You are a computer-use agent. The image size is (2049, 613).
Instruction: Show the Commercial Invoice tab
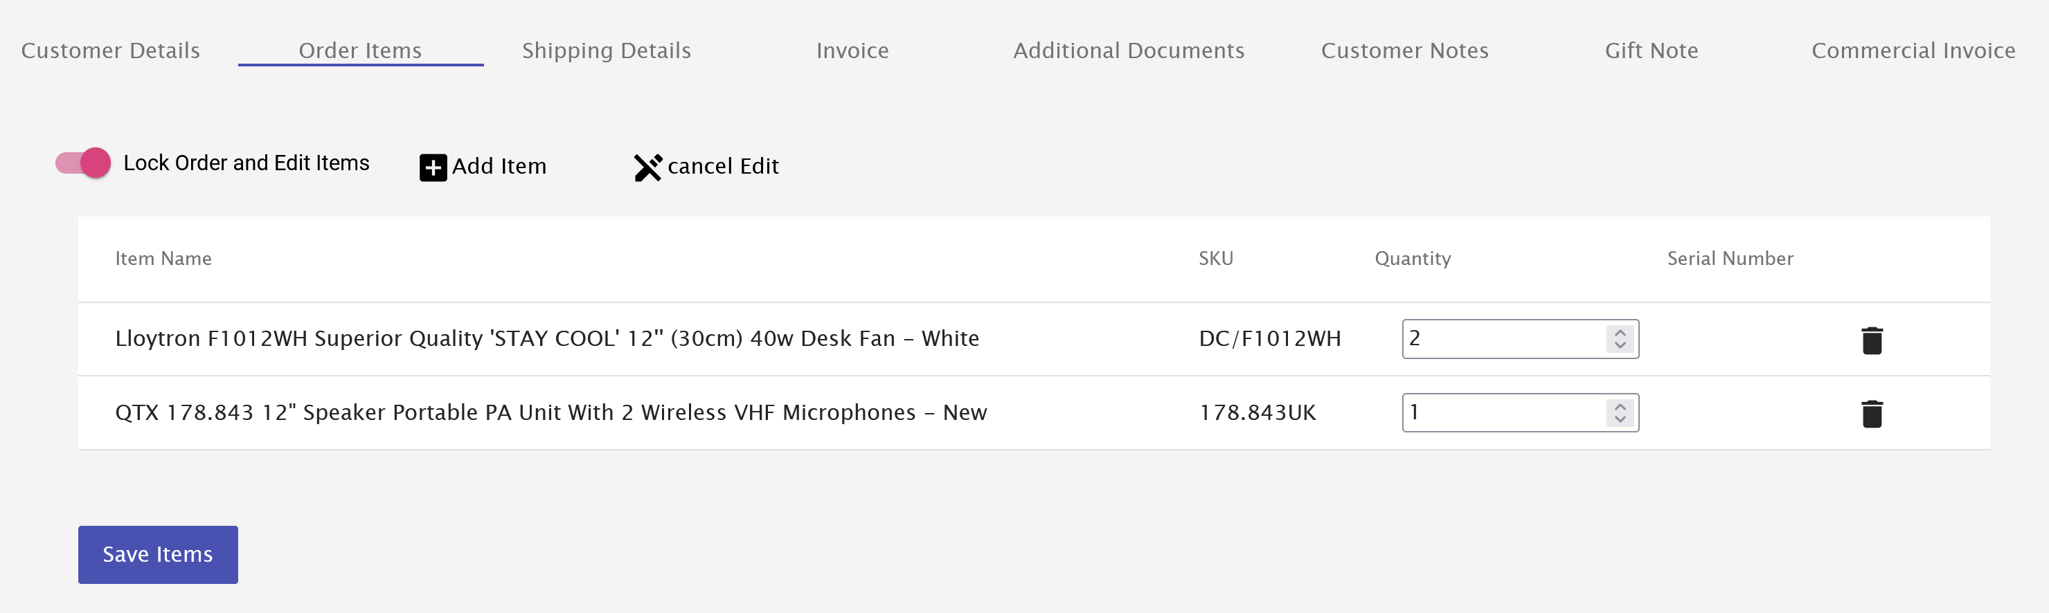pos(1912,51)
